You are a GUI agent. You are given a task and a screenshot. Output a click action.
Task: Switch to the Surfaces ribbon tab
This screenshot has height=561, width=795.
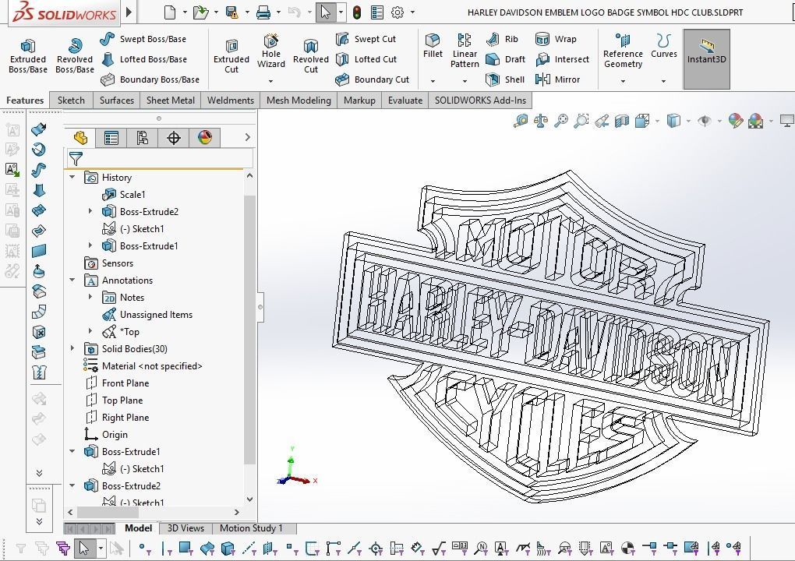(x=117, y=101)
